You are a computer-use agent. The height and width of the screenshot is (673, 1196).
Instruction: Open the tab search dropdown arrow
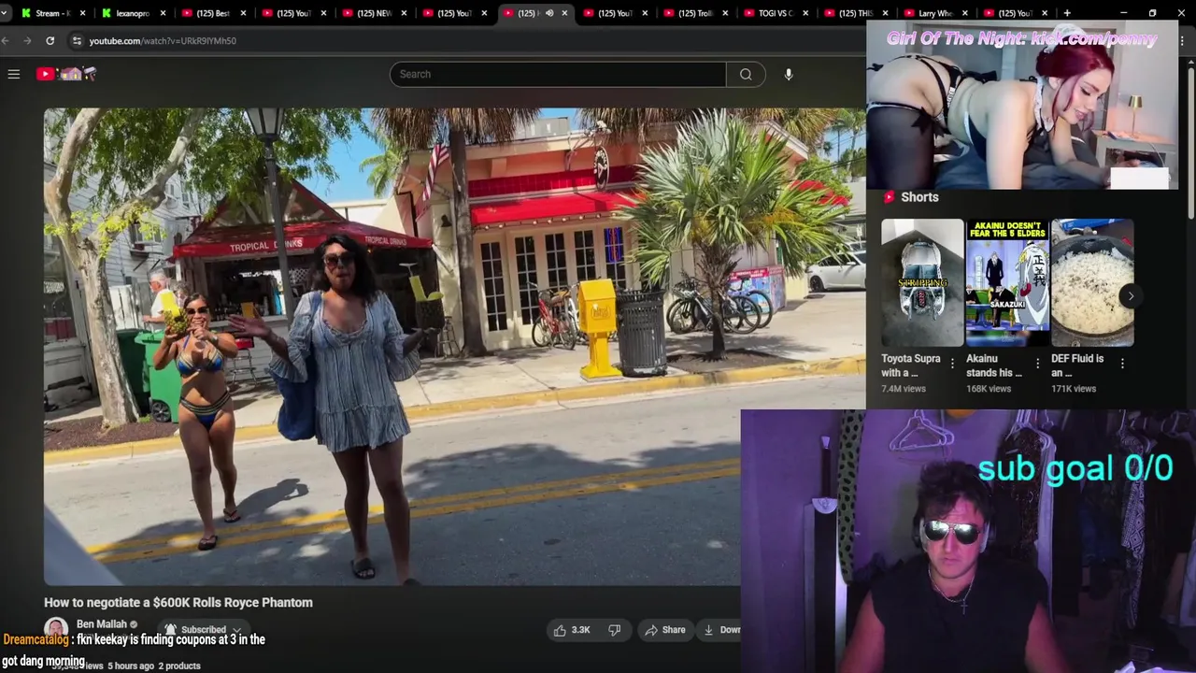(x=5, y=13)
